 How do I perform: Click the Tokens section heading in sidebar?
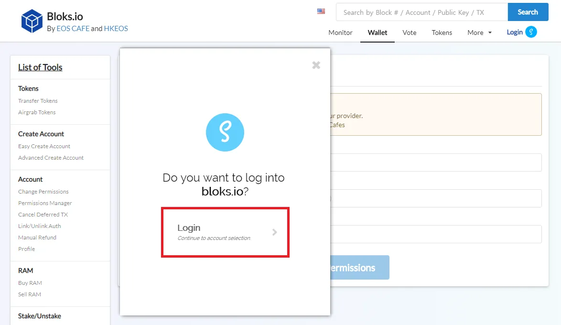pyautogui.click(x=28, y=88)
